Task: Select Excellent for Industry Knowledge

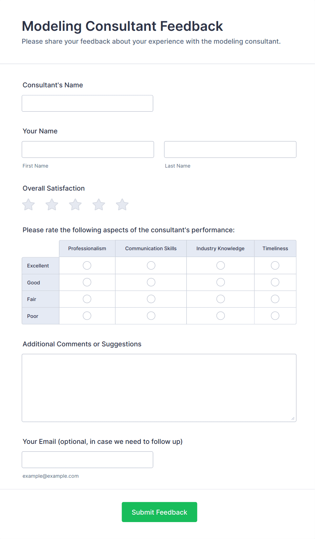Action: (x=220, y=265)
